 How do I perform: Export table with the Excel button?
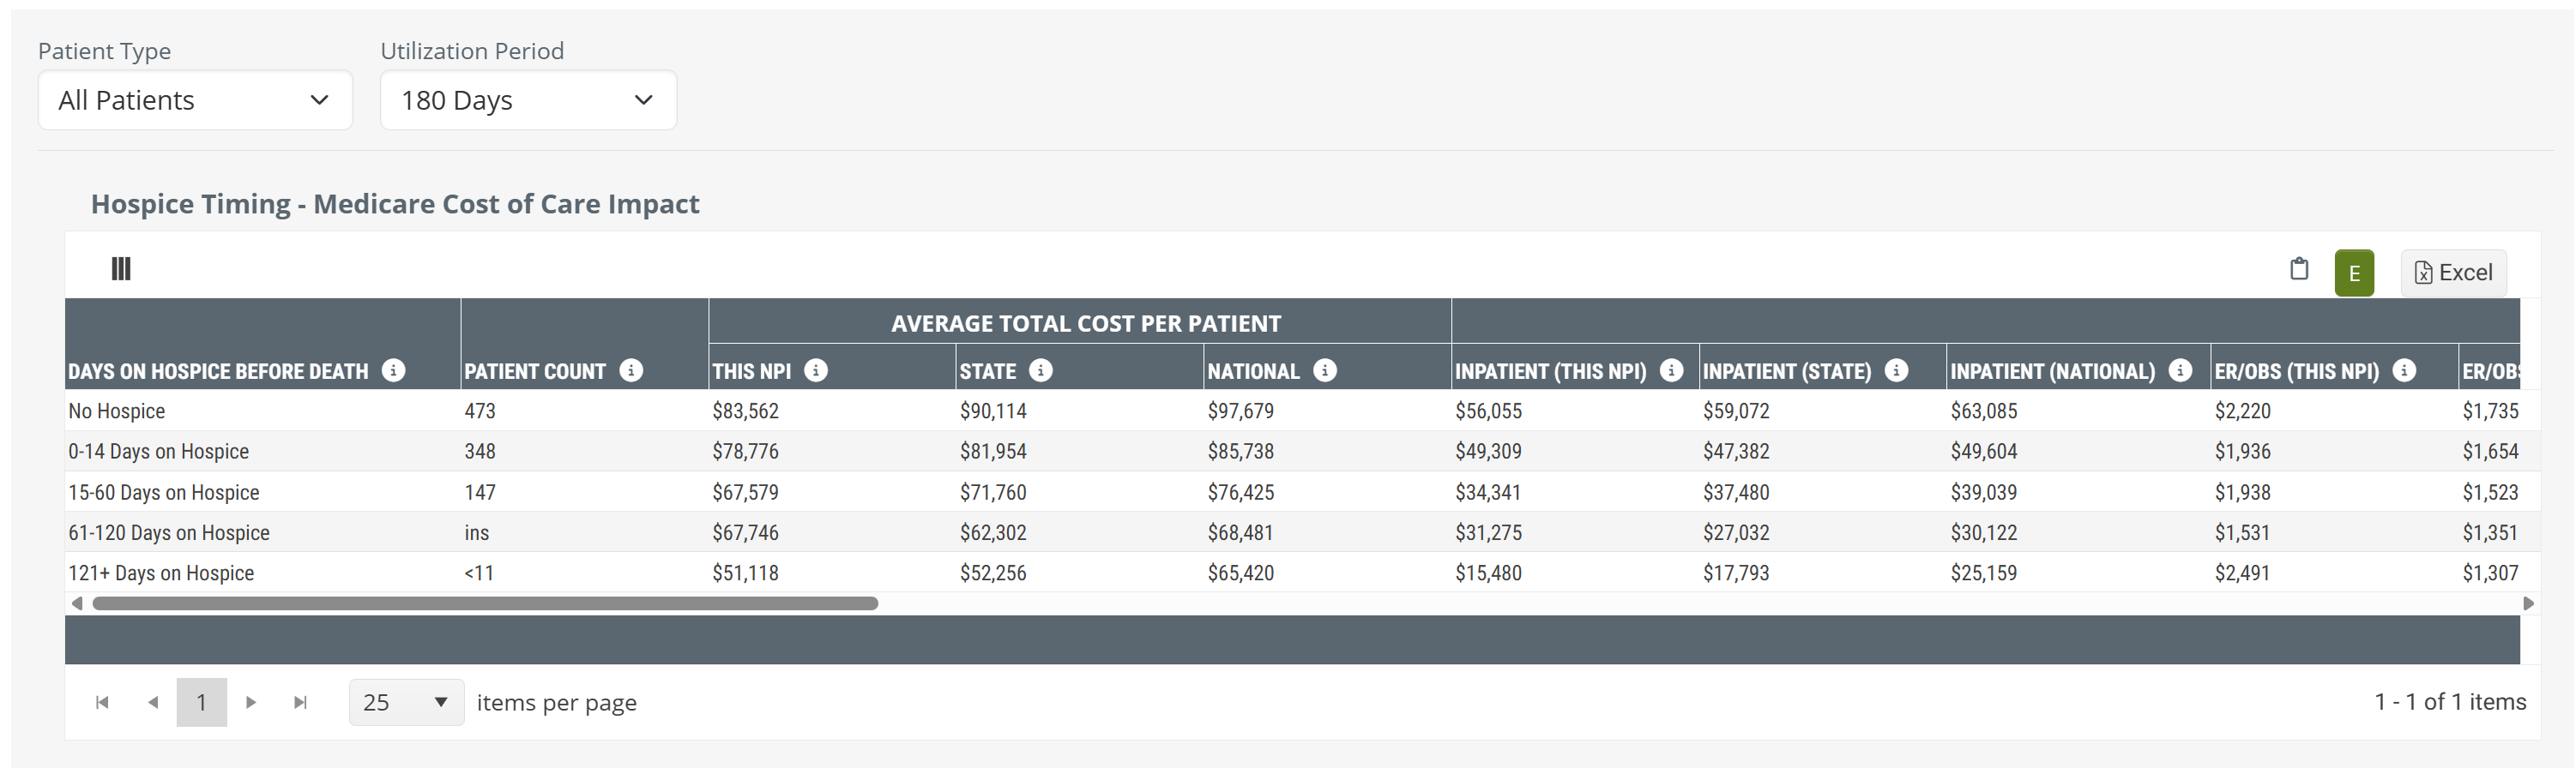click(2453, 273)
